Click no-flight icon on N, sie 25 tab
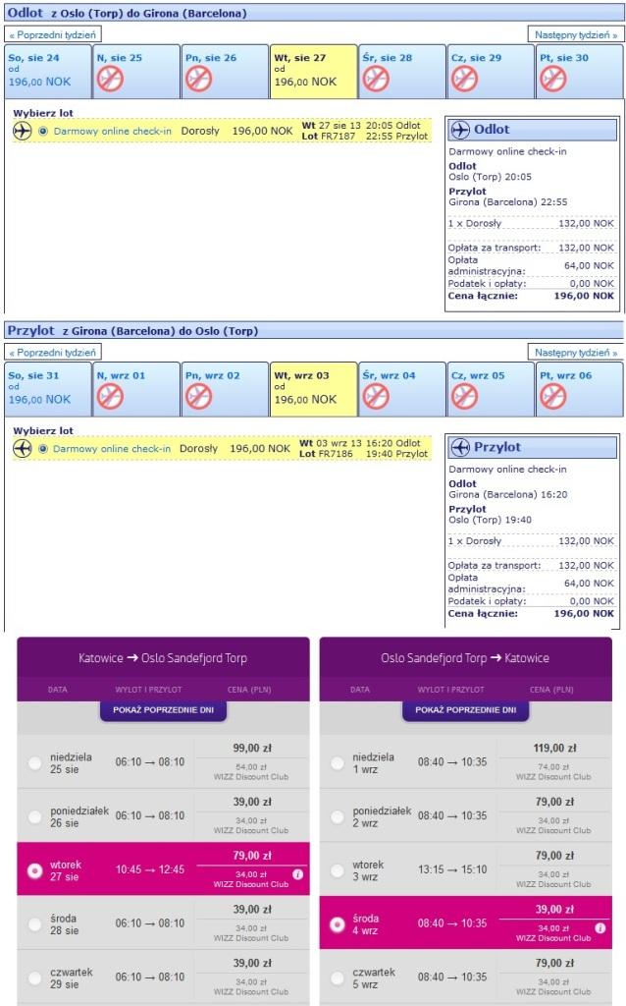Viewport: 626px width, 1006px height. (110, 80)
